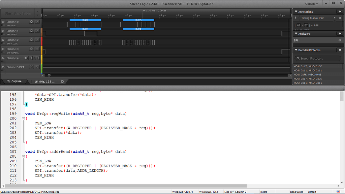The height and width of the screenshot is (194, 345).
Task: Remove Channel 2 SPI-CLOCK with its X icon
Action: point(37,40)
